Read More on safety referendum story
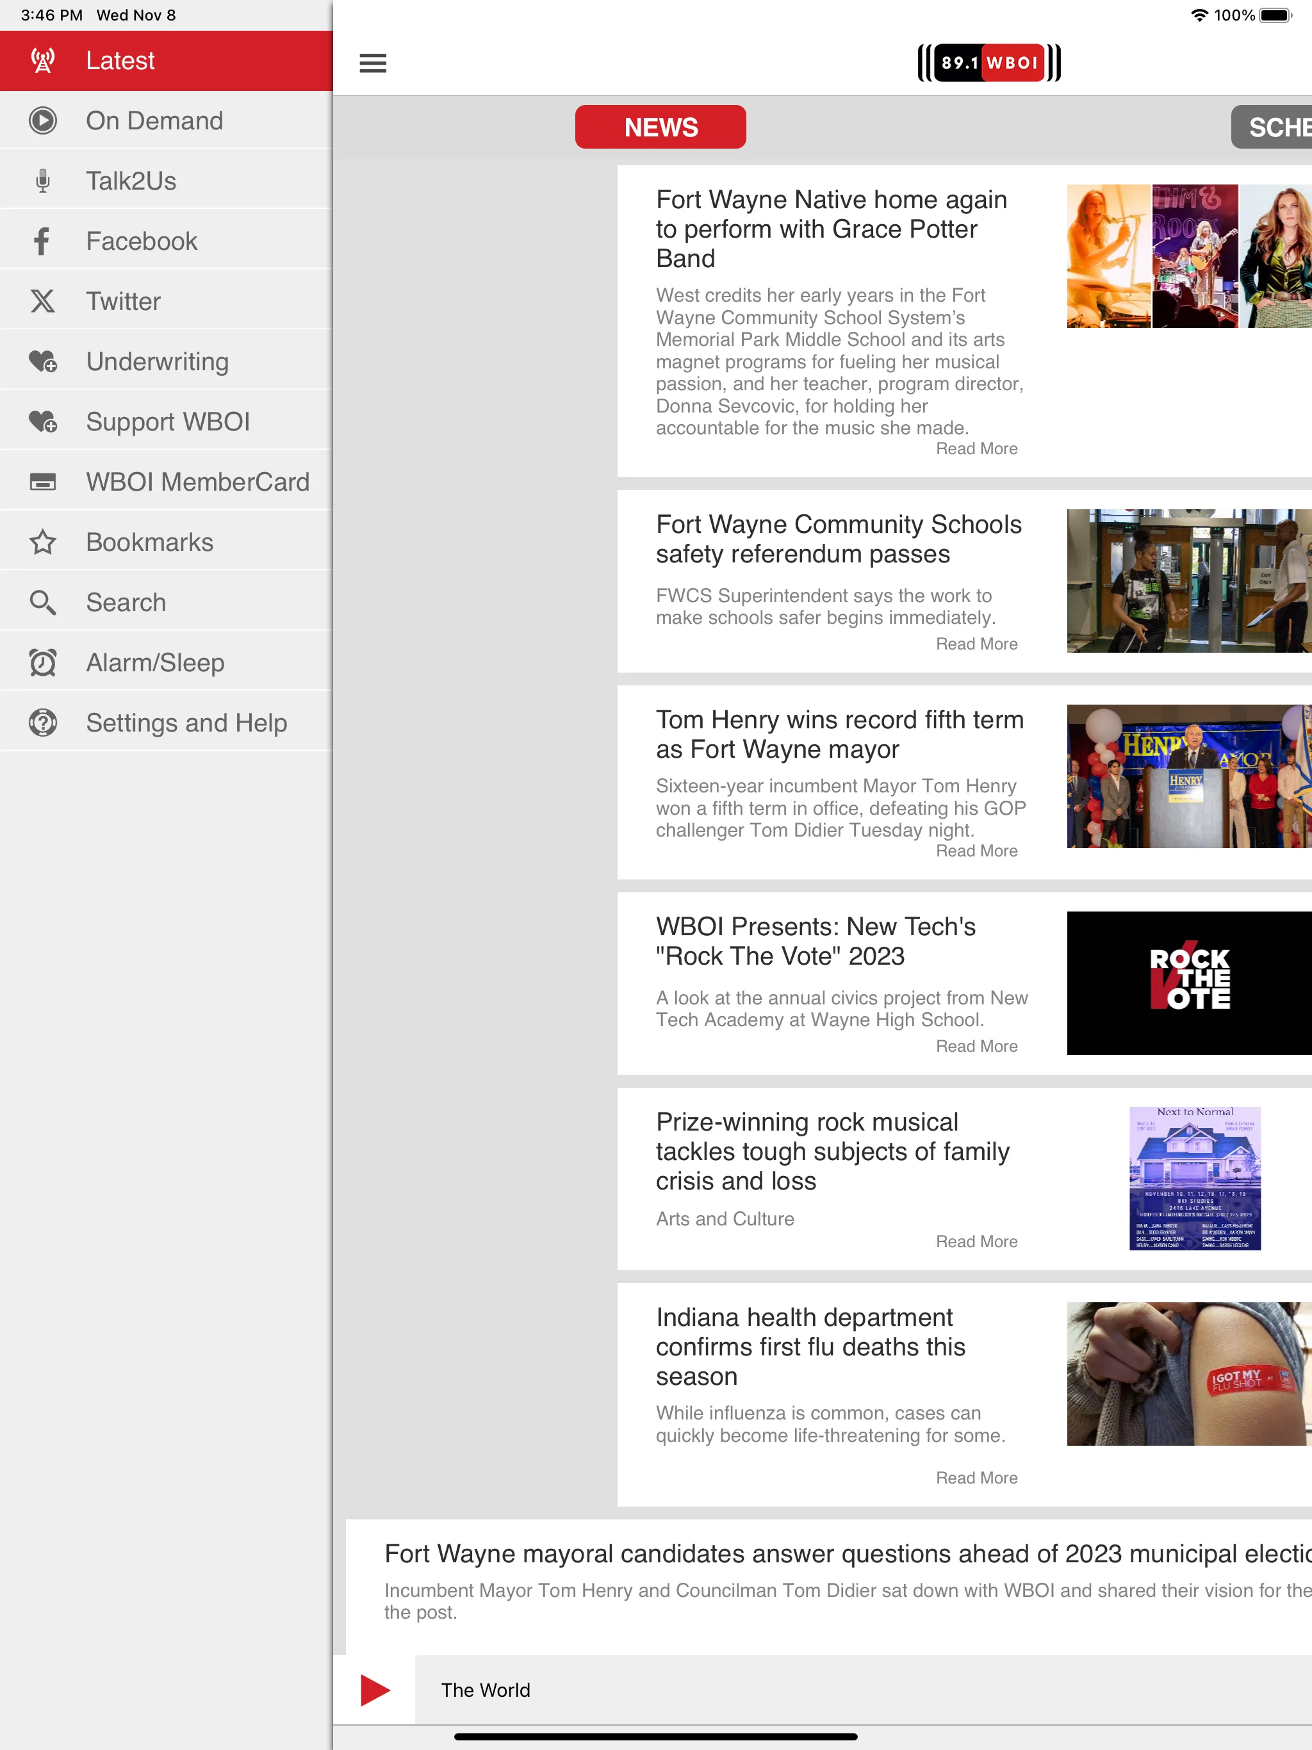This screenshot has width=1312, height=1750. (x=976, y=644)
